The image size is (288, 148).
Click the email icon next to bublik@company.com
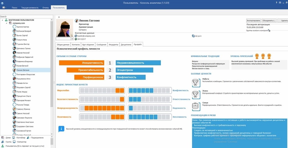76,36
